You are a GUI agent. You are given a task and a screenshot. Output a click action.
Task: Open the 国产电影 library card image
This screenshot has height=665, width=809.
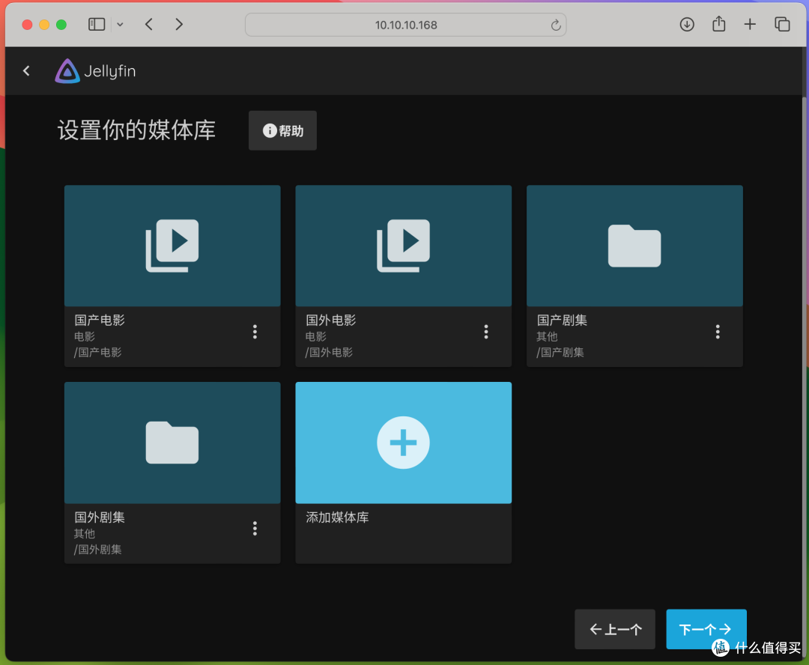click(172, 246)
